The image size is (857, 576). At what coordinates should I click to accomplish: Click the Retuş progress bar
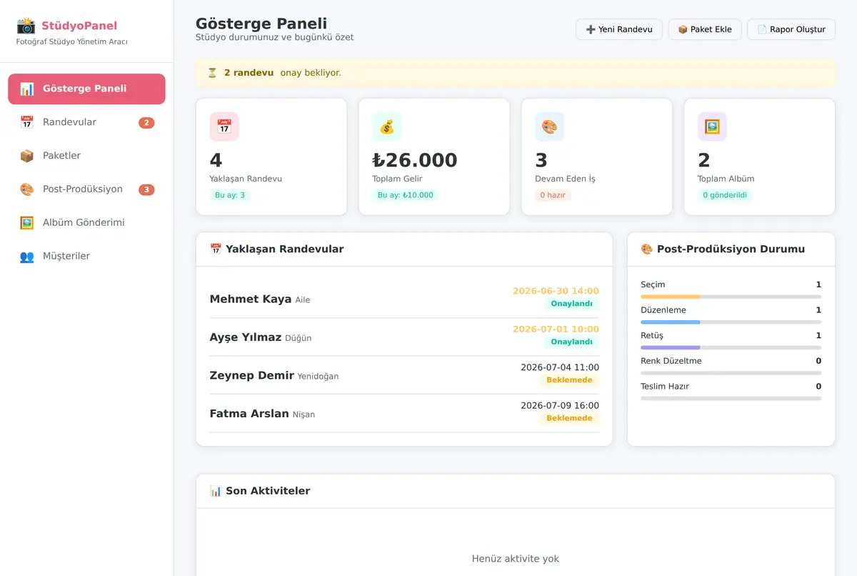click(731, 347)
